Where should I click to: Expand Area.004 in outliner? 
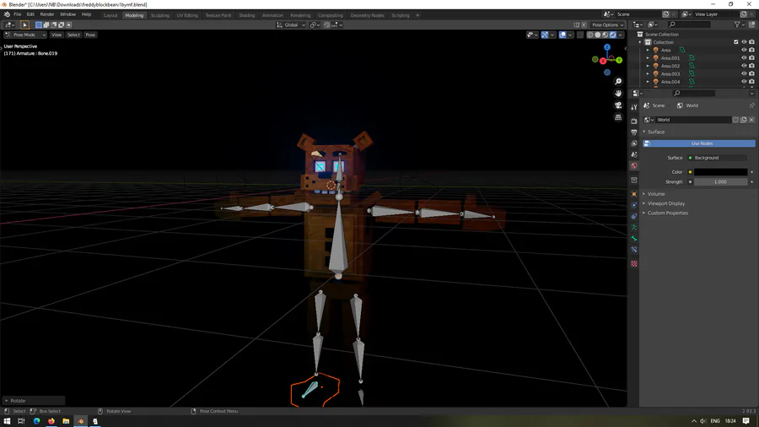(648, 82)
